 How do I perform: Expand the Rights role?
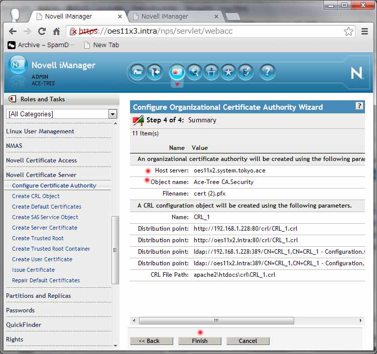[15, 339]
